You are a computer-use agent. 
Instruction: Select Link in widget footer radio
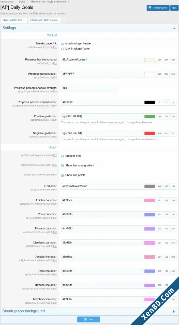[63, 49]
